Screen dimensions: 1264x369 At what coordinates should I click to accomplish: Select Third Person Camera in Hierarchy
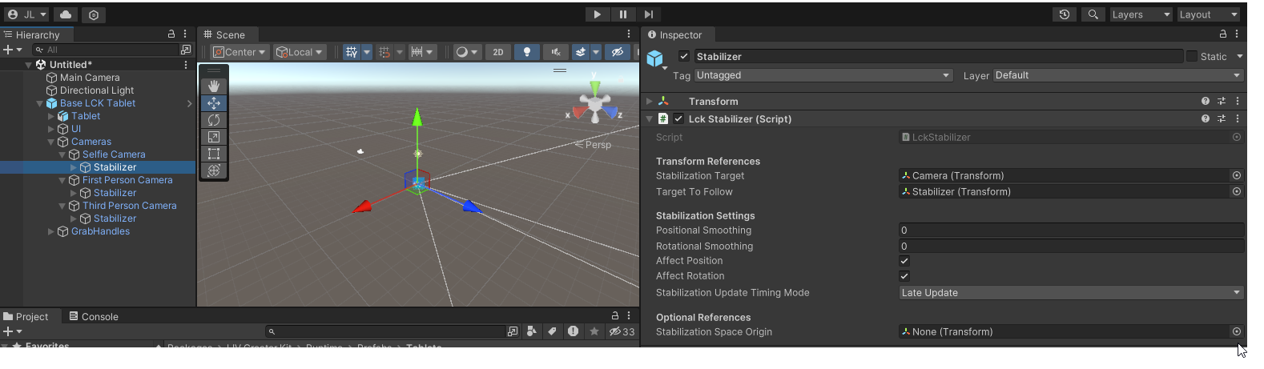coord(129,206)
